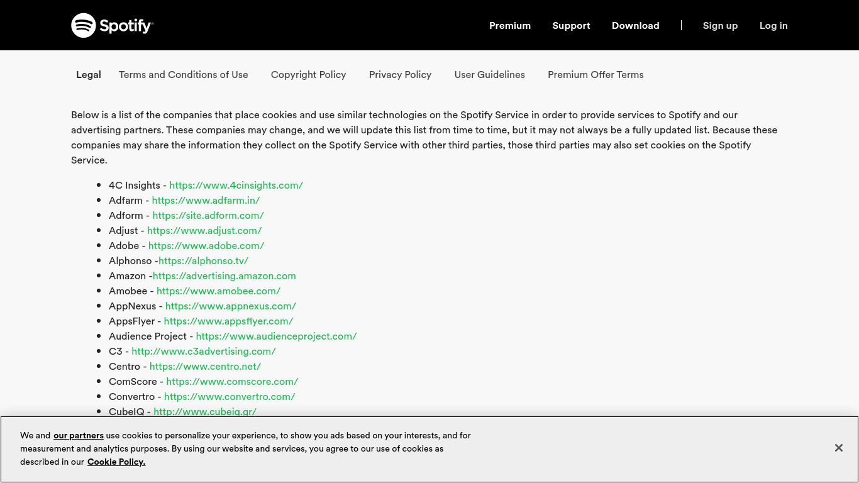Open the comscore.com link

[x=232, y=381]
